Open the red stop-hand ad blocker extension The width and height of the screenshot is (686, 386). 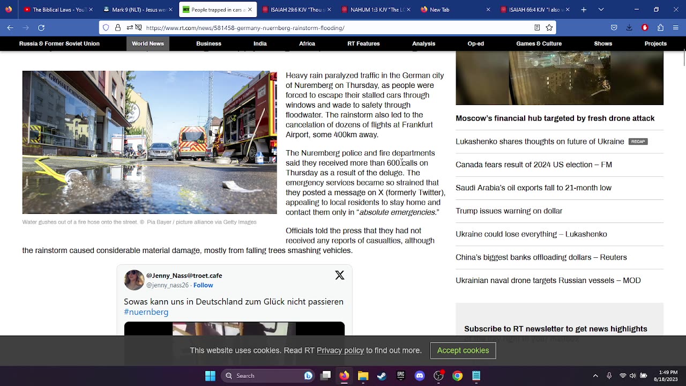point(645,27)
